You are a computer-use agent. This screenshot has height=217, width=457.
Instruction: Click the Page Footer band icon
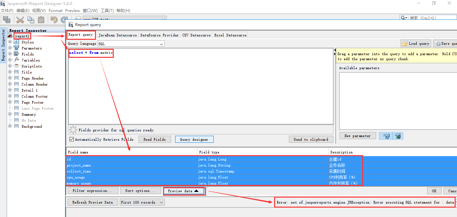point(16,102)
